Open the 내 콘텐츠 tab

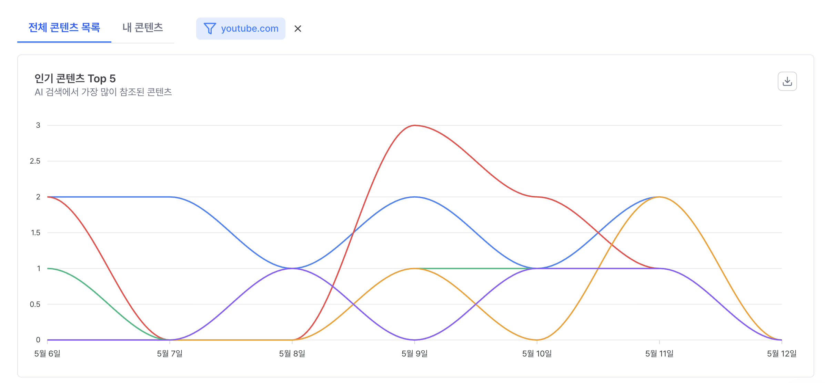click(x=143, y=28)
